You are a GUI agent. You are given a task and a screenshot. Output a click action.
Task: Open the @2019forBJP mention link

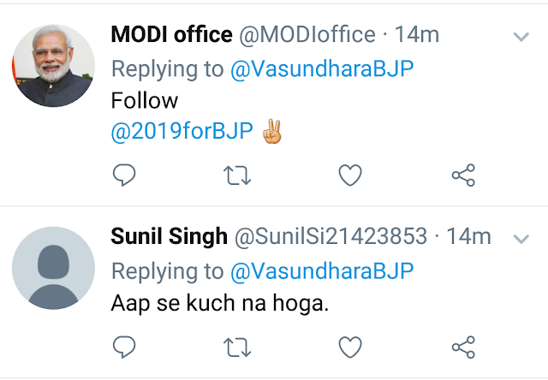182,131
